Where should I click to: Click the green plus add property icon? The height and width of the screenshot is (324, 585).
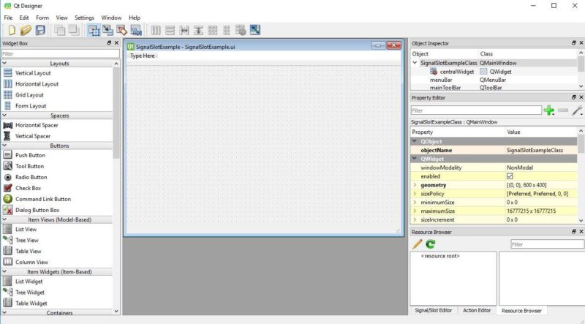(x=549, y=110)
